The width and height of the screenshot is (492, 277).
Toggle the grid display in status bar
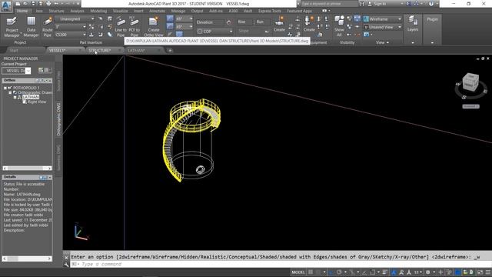click(311, 272)
